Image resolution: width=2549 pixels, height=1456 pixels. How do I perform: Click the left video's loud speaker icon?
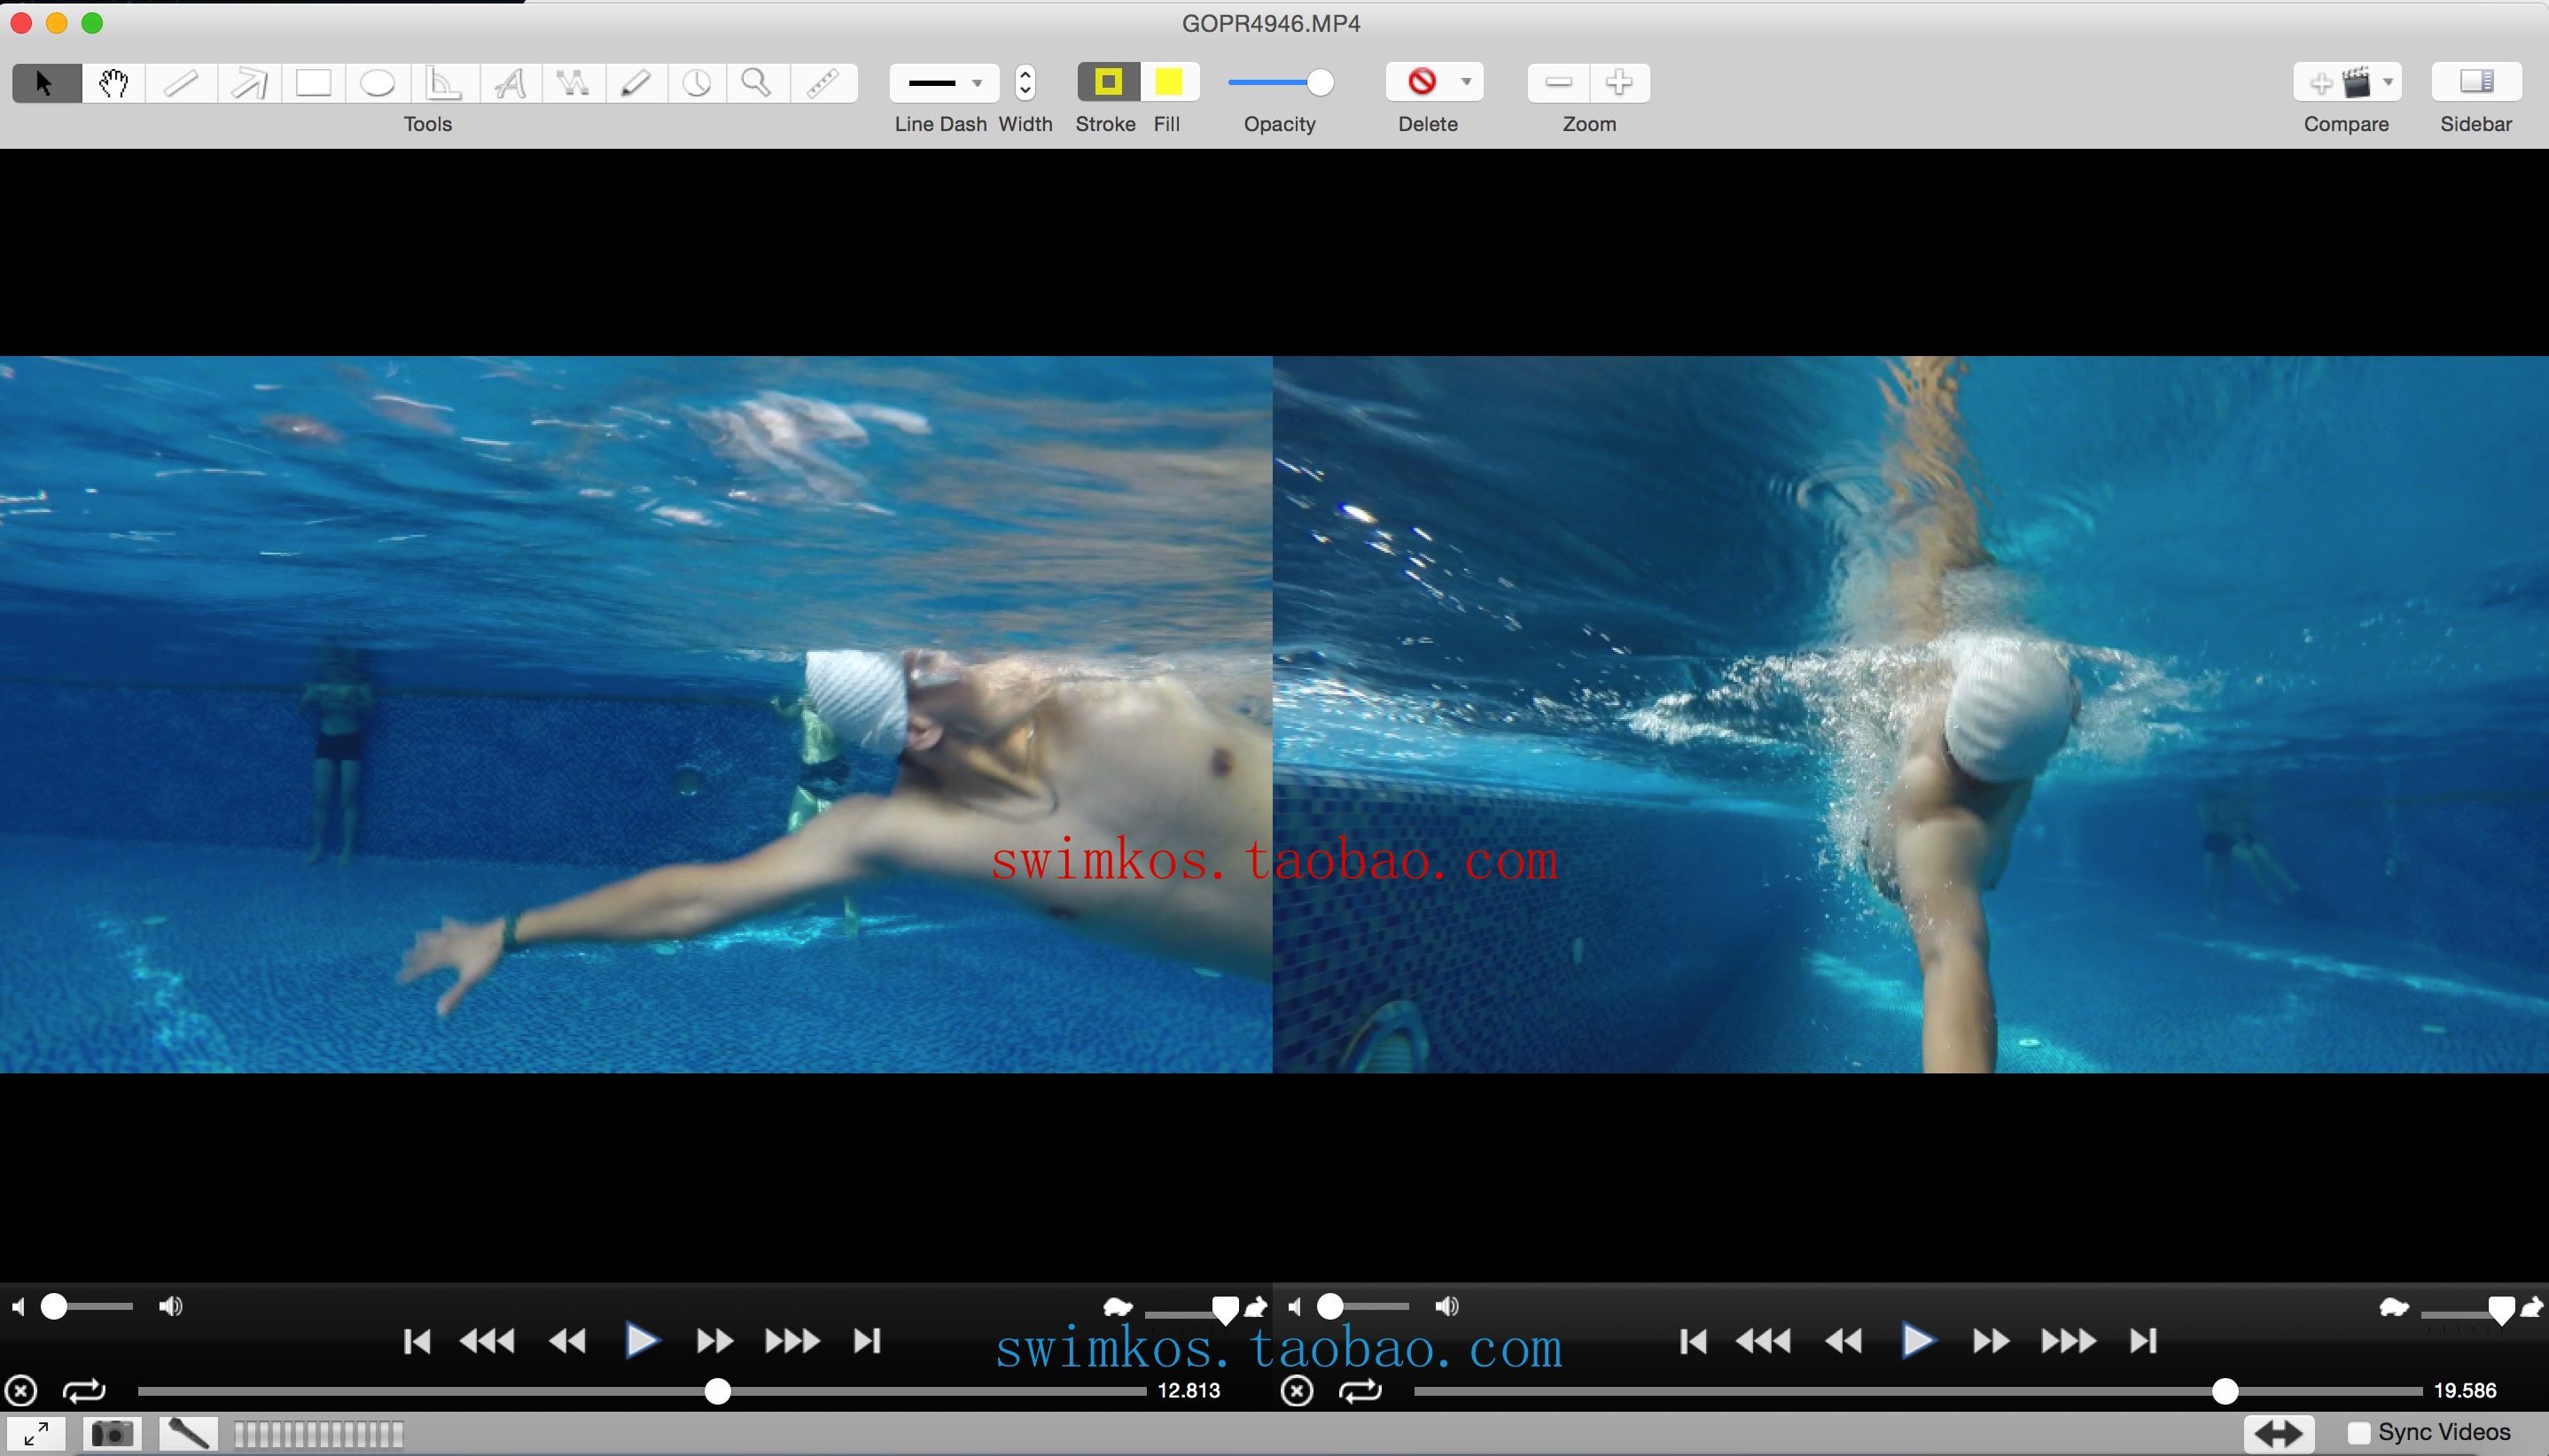(171, 1307)
